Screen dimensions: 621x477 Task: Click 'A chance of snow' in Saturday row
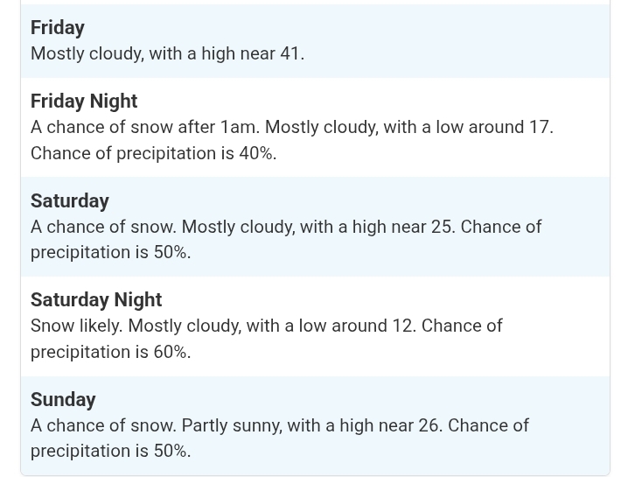101,227
